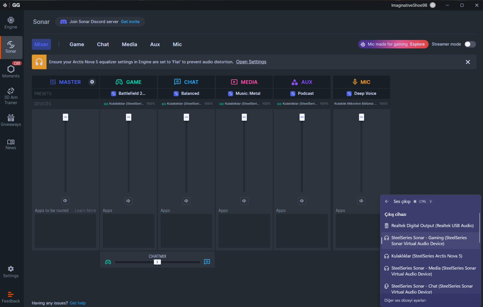Click the Get help link
The image size is (483, 307).
tap(78, 303)
